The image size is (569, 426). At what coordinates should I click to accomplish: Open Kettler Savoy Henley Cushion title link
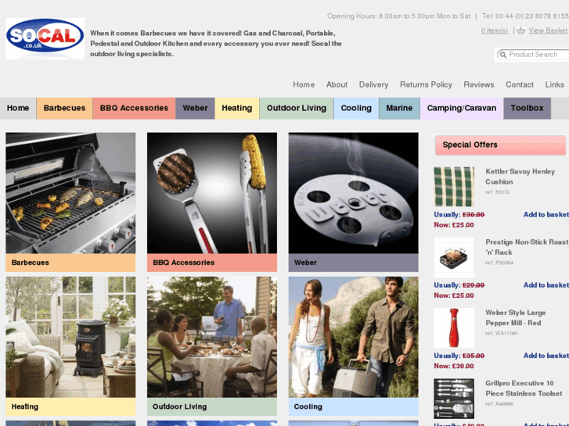coord(520,177)
